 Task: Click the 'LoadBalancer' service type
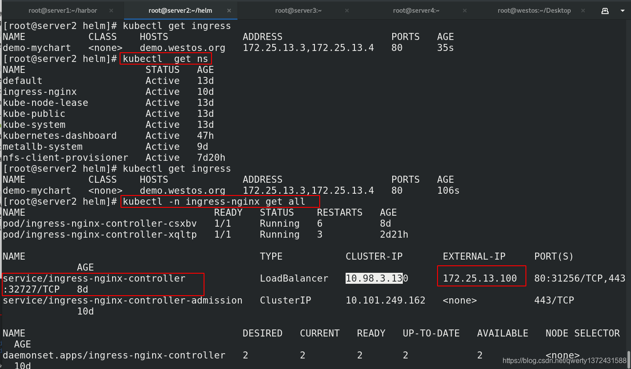[x=294, y=279]
